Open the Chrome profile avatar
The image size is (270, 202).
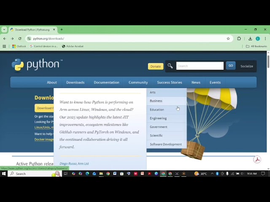coord(258,39)
